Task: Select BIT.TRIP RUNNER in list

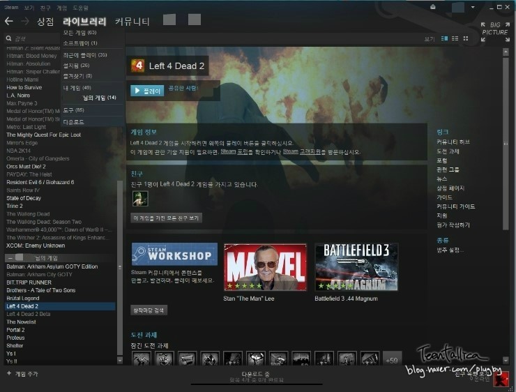Action: [x=29, y=282]
